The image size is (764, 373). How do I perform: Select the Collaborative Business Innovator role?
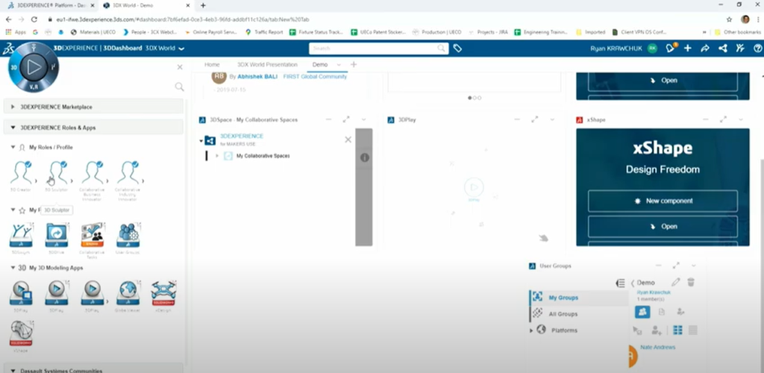tap(93, 173)
